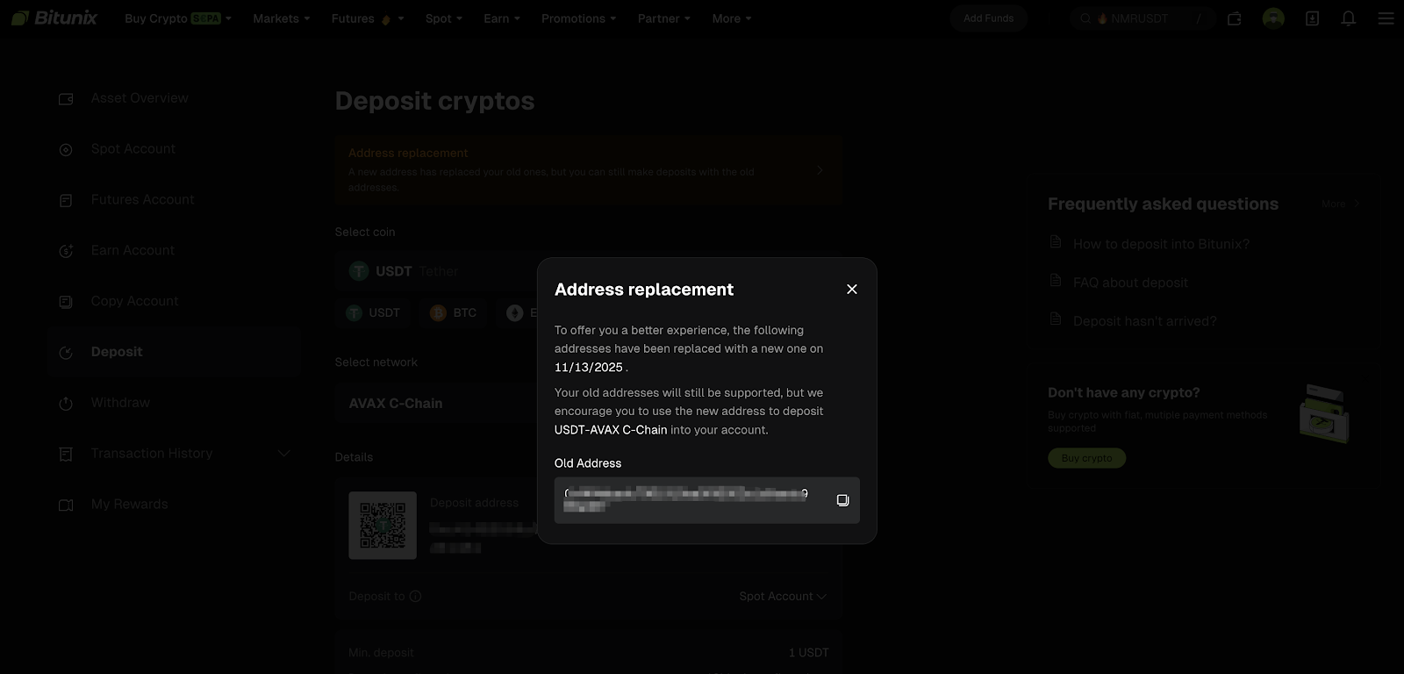
Task: Open the Address replacement banner arrow
Action: tap(820, 170)
